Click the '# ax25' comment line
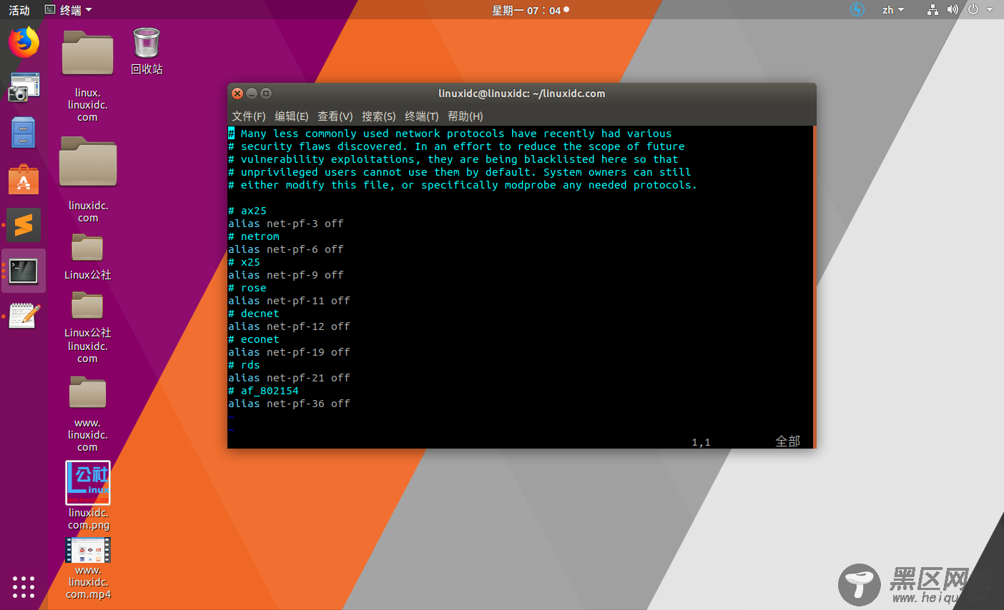The width and height of the screenshot is (1004, 610). 247,211
